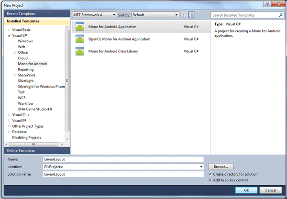Uncheck Add to source control

click(210, 180)
